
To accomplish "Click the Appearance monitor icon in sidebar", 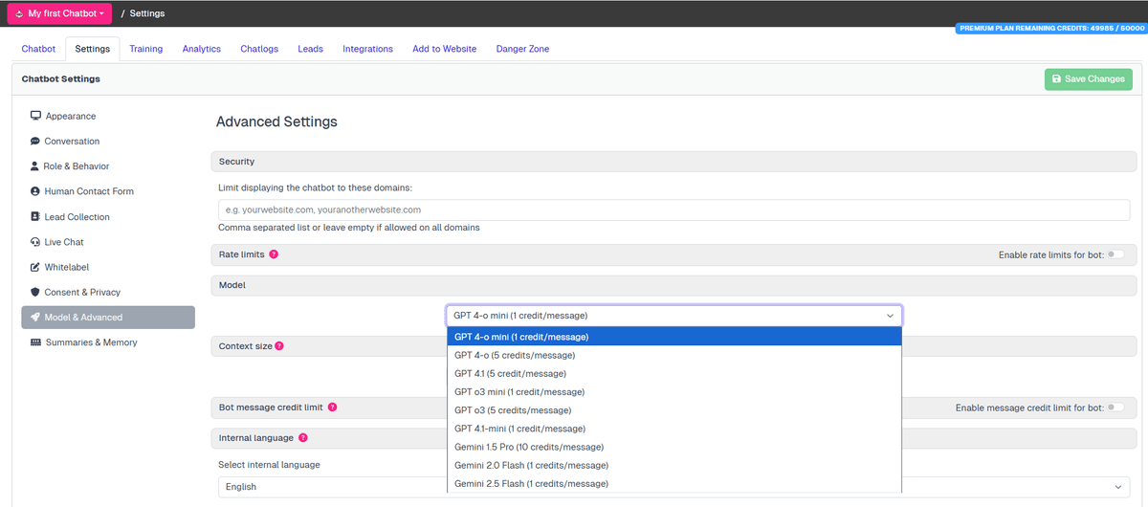I will 35,116.
